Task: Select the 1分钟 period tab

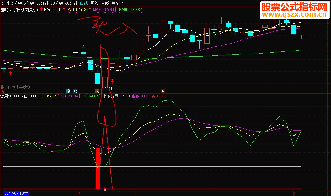Action: 17,3
